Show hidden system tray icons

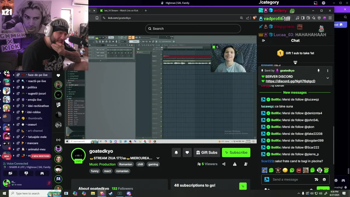[299, 193]
